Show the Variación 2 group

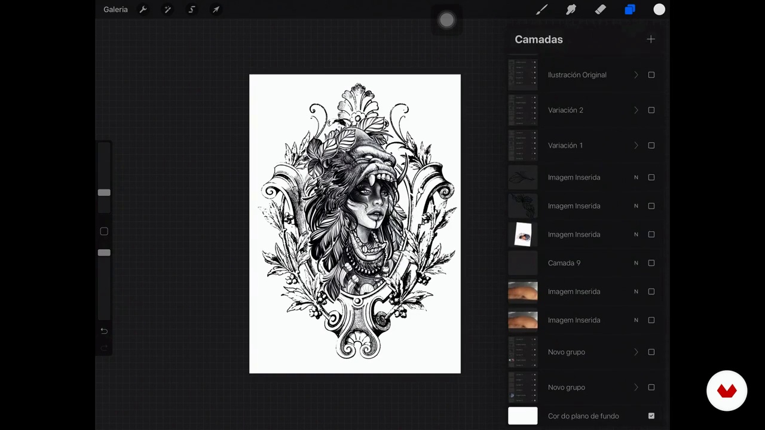[x=651, y=110]
